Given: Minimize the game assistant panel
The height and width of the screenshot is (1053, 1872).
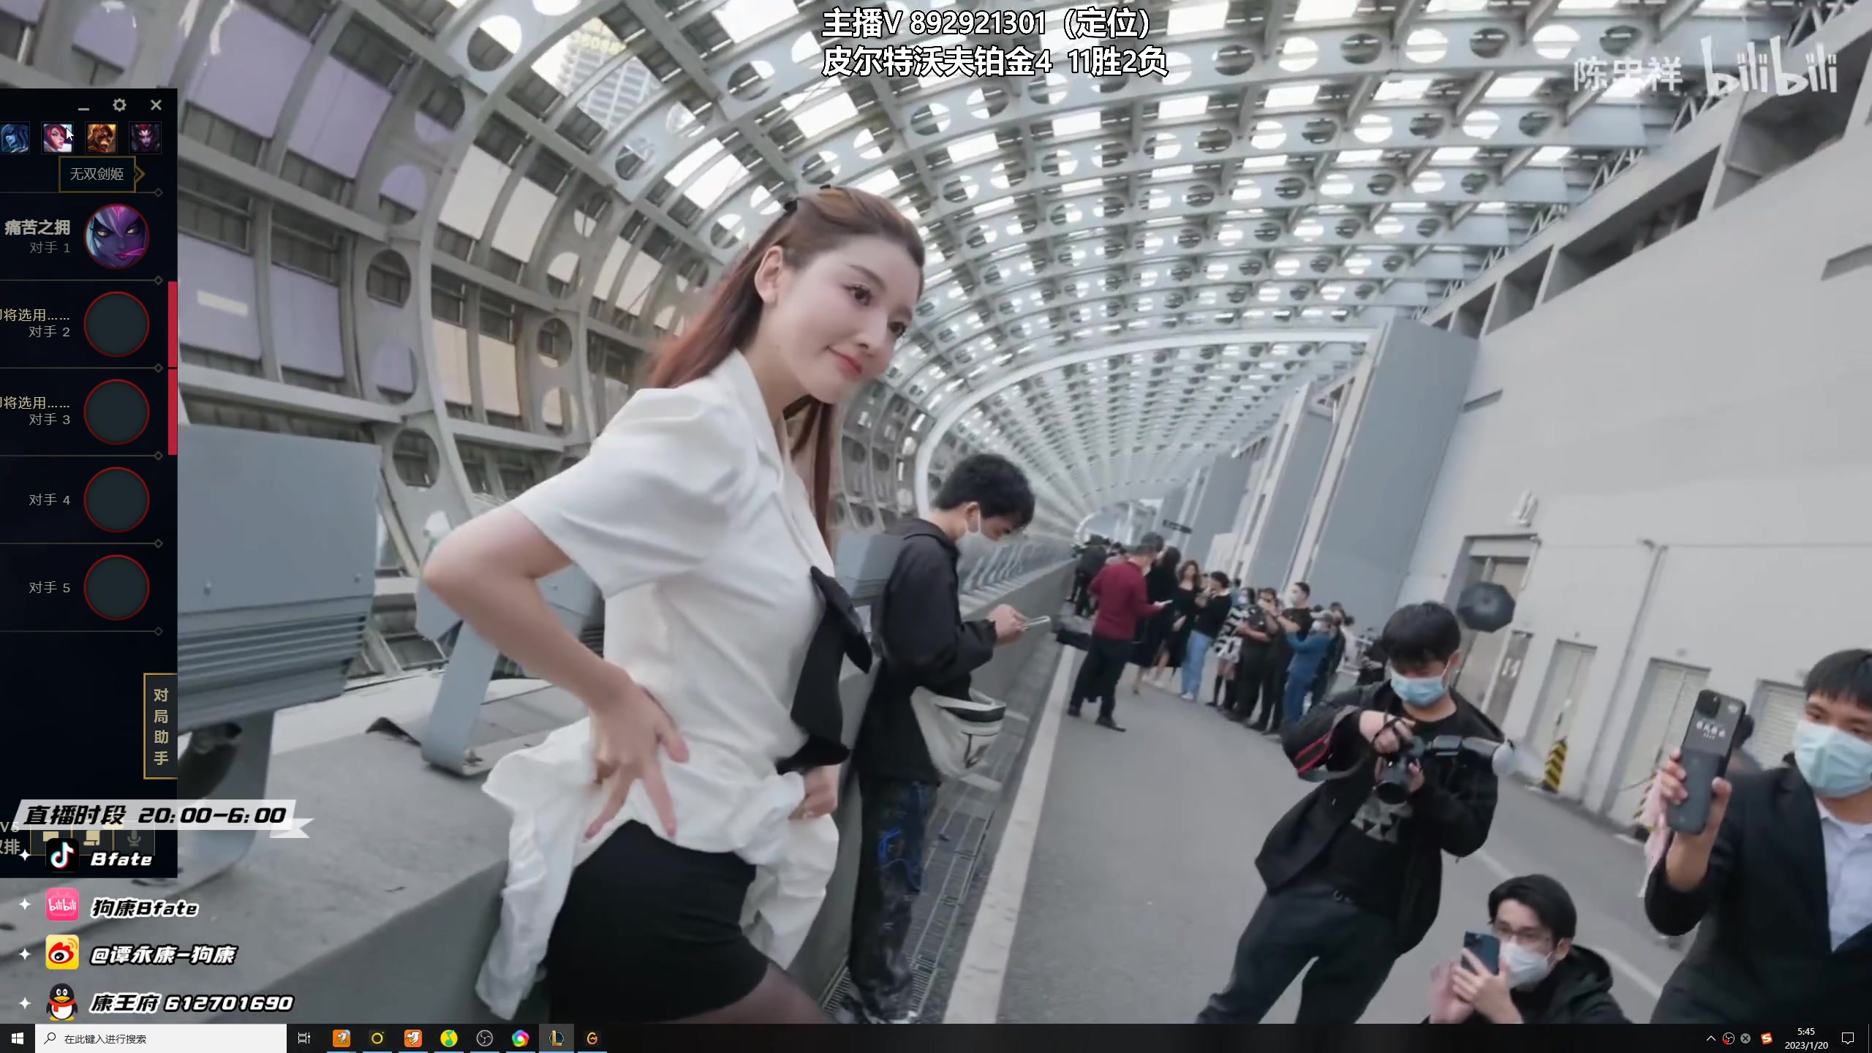Looking at the screenshot, I should coord(83,107).
